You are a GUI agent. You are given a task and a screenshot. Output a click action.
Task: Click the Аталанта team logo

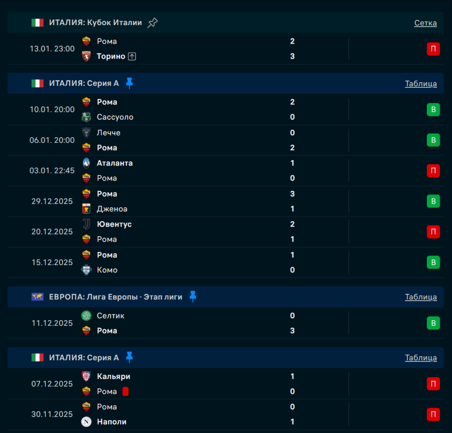pos(87,163)
